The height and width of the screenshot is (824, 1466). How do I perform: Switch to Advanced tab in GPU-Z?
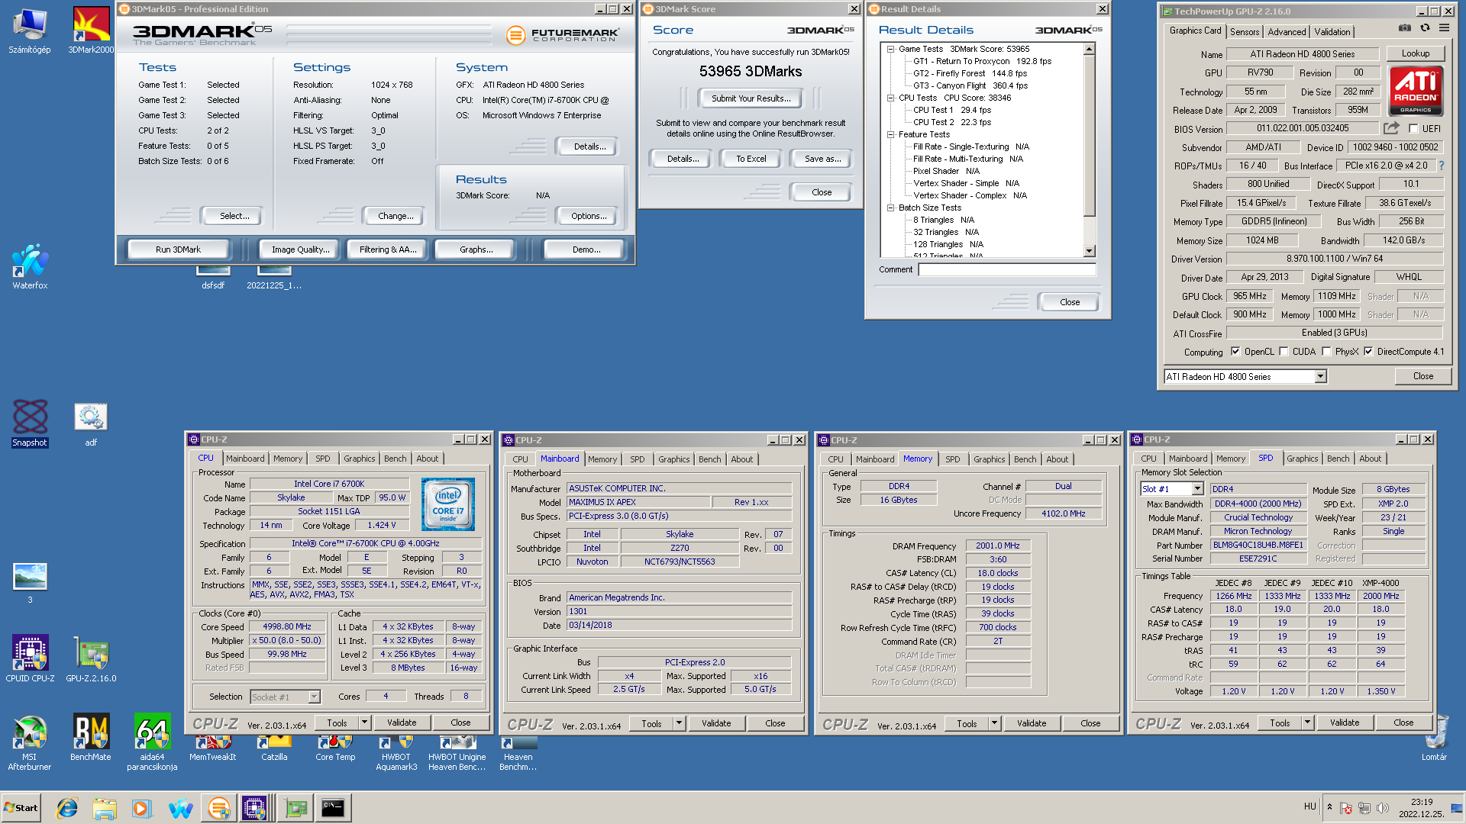pyautogui.click(x=1287, y=32)
